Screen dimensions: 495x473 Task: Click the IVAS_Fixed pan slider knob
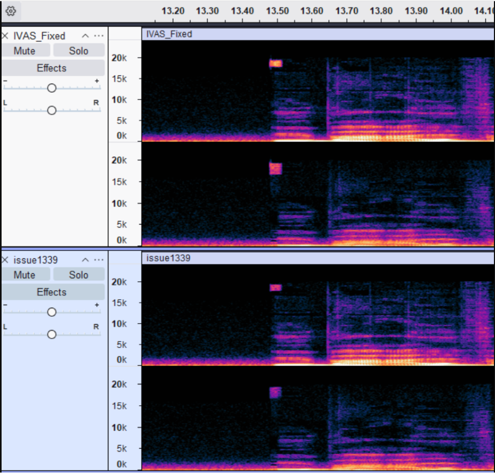(x=51, y=110)
